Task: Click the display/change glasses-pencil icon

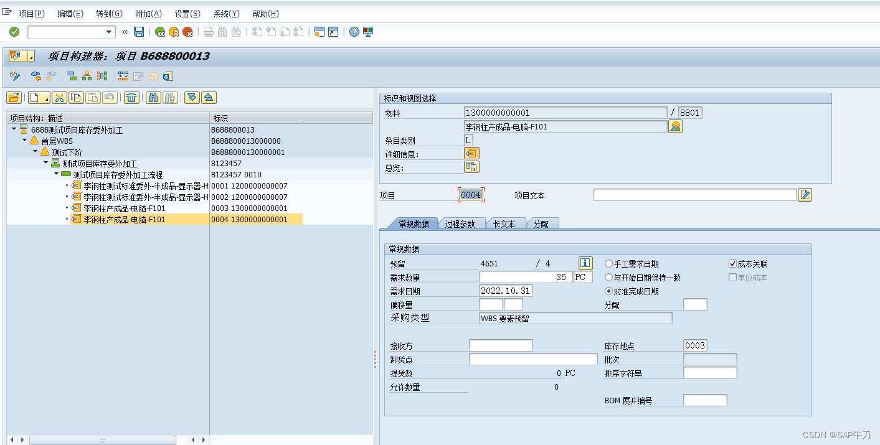Action: 15,76
